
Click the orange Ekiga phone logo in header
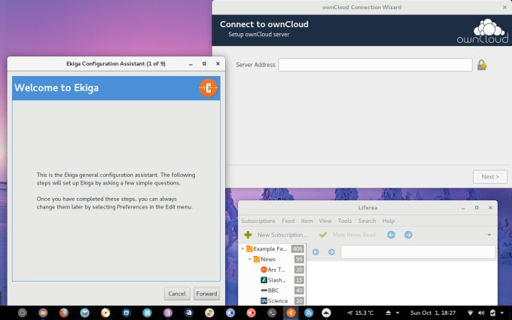point(208,88)
